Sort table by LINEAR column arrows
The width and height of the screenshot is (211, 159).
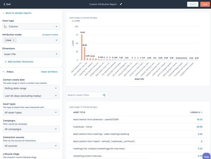tap(202, 112)
